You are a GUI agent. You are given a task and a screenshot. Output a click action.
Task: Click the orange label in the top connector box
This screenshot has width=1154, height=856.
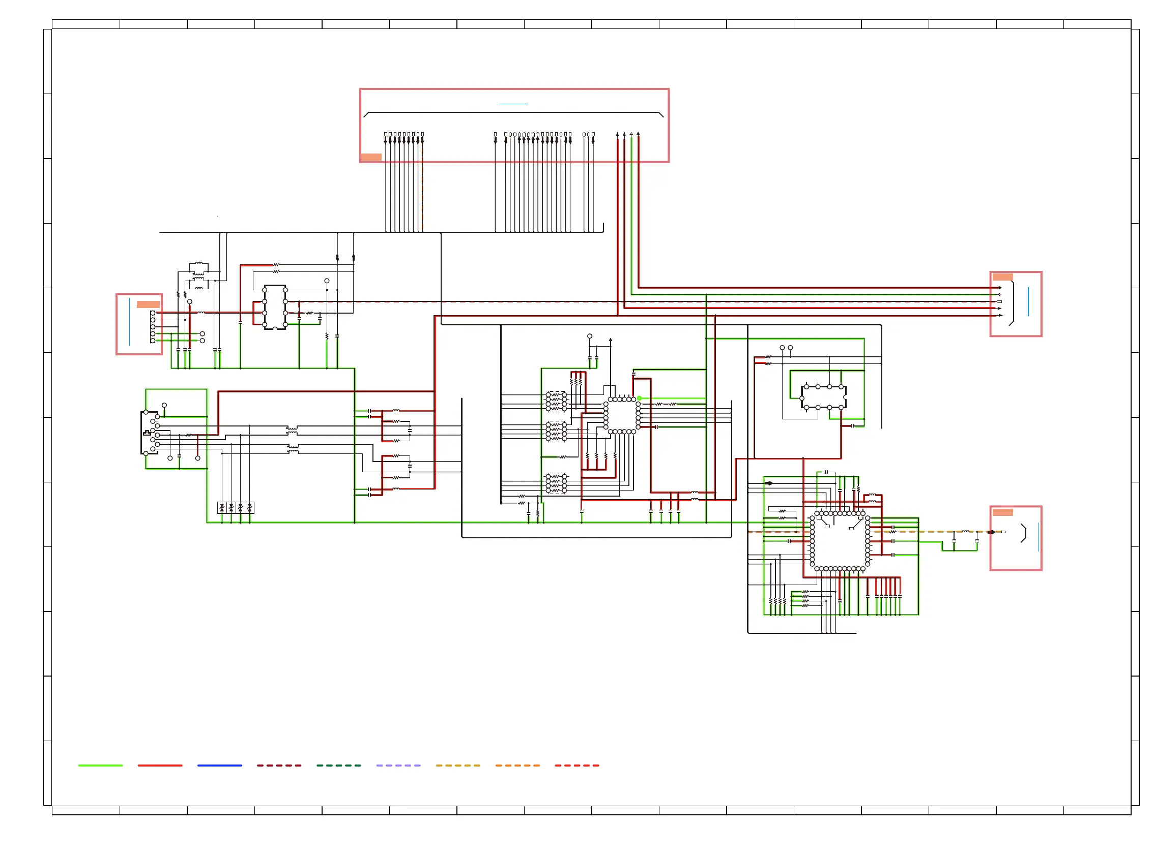click(371, 157)
